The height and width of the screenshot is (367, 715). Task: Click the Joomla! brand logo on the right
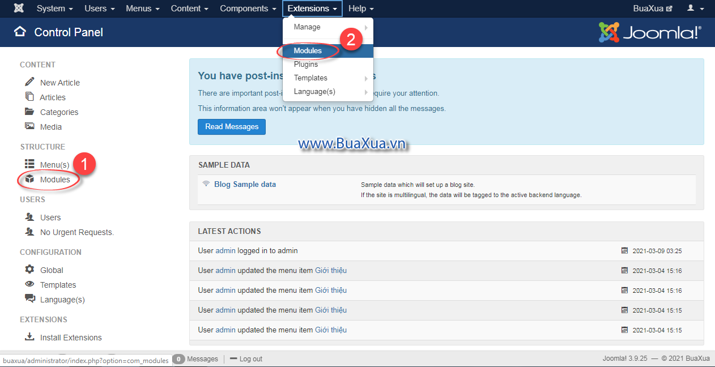click(x=650, y=32)
